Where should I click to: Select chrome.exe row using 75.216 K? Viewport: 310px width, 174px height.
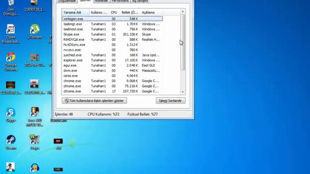click(x=112, y=86)
